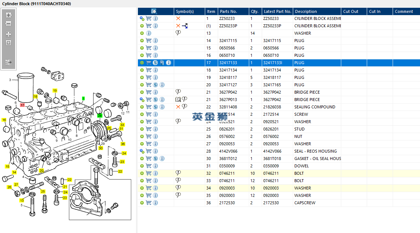Click latest part number 21826038
Viewport: 420px width, 233px height.
tap(272, 107)
